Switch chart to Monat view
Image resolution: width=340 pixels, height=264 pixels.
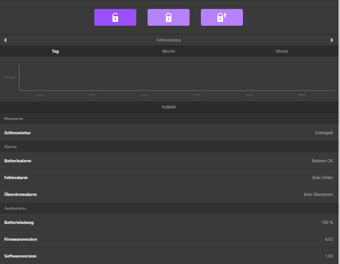click(x=282, y=51)
